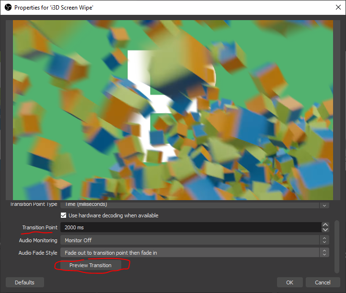Open the Transition Point Type dropdown
The image size is (346, 293).
coord(195,204)
